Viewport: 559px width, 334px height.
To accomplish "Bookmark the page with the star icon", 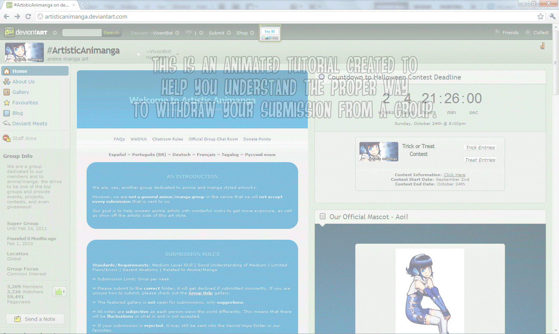I will pyautogui.click(x=540, y=16).
